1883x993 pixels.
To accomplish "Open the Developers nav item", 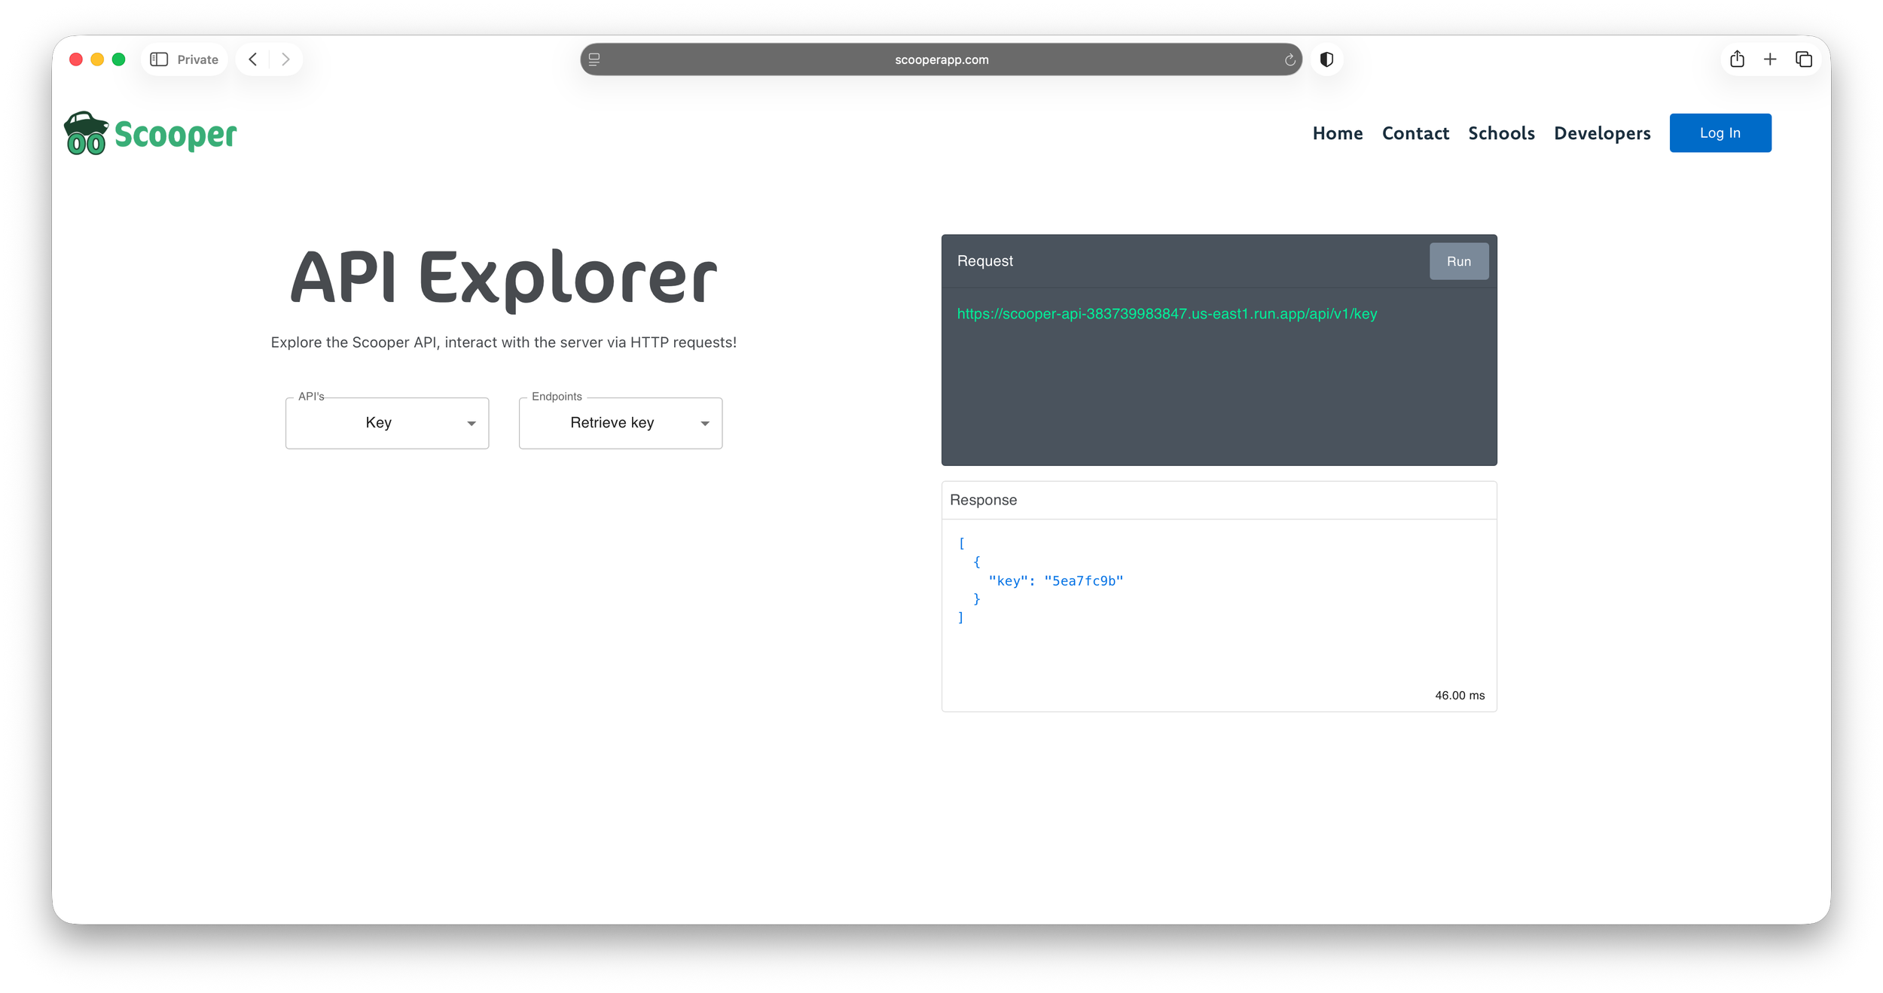I will tap(1602, 133).
